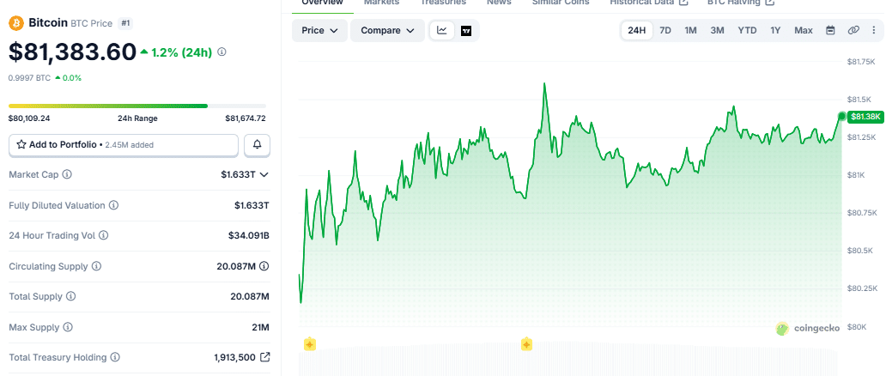The height and width of the screenshot is (376, 886).
Task: Expand the Market Cap chevron
Action: coord(264,175)
